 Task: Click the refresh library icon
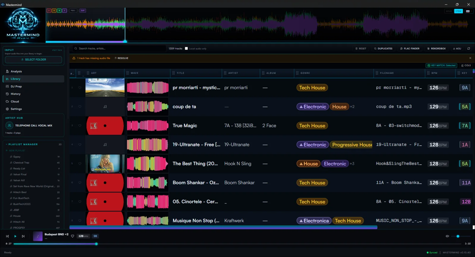tap(469, 49)
